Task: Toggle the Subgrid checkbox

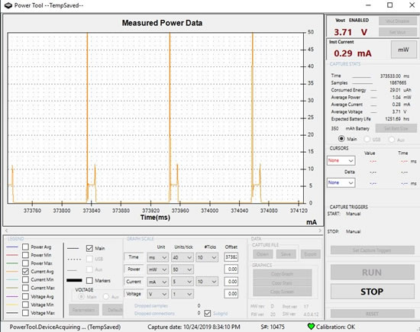Action: tap(207, 313)
